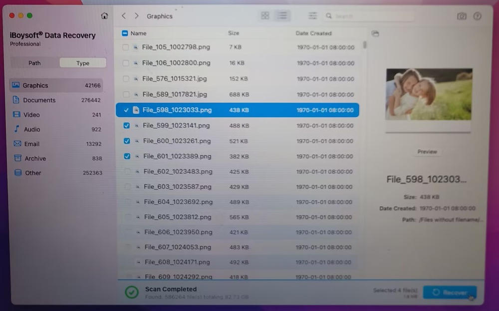
Task: Click the Email envelope icon
Action: pyautogui.click(x=17, y=144)
